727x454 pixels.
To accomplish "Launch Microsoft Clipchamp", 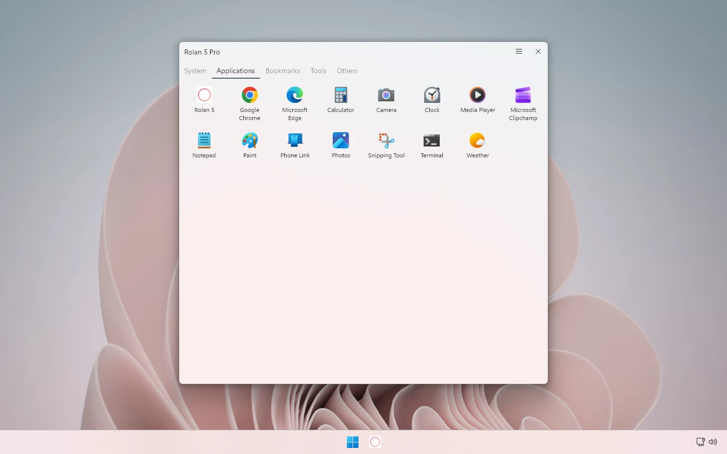I will [x=523, y=103].
